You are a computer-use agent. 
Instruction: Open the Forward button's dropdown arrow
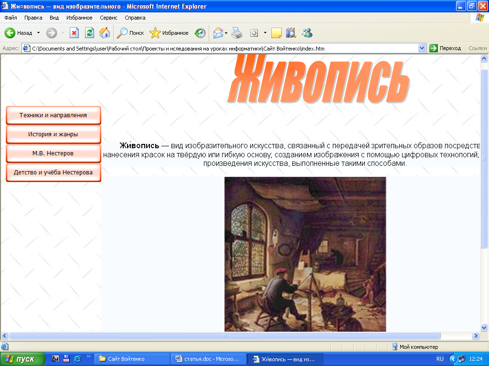pyautogui.click(x=63, y=33)
